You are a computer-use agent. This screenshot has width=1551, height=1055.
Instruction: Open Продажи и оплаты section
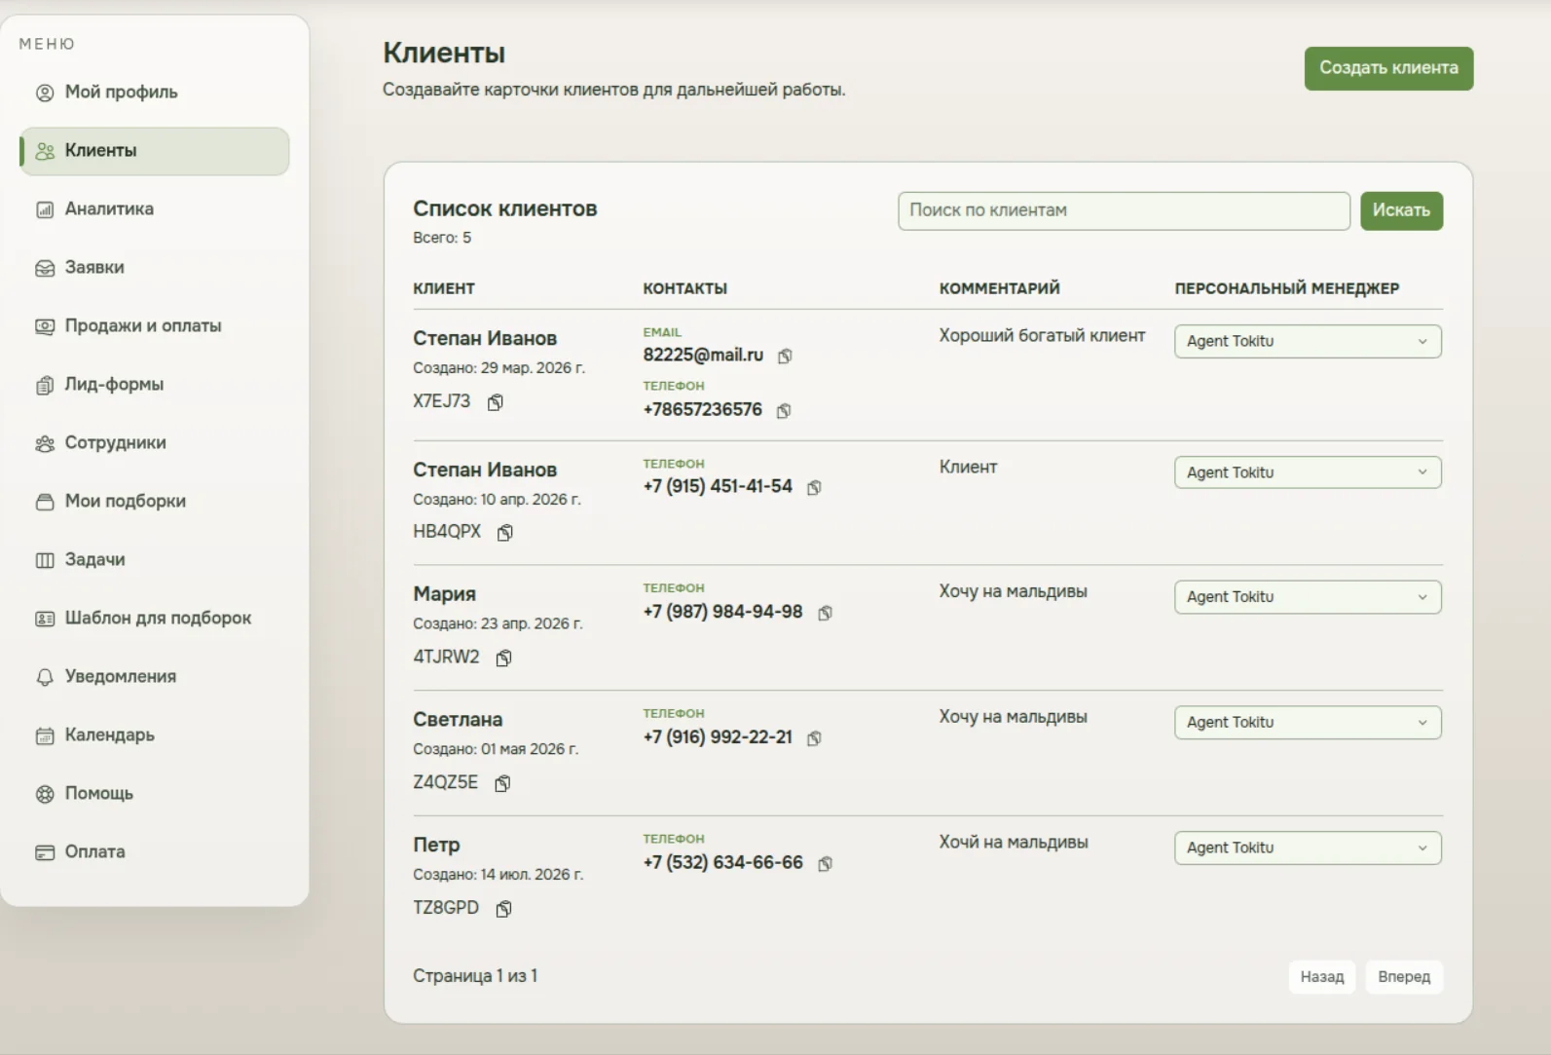coord(155,326)
